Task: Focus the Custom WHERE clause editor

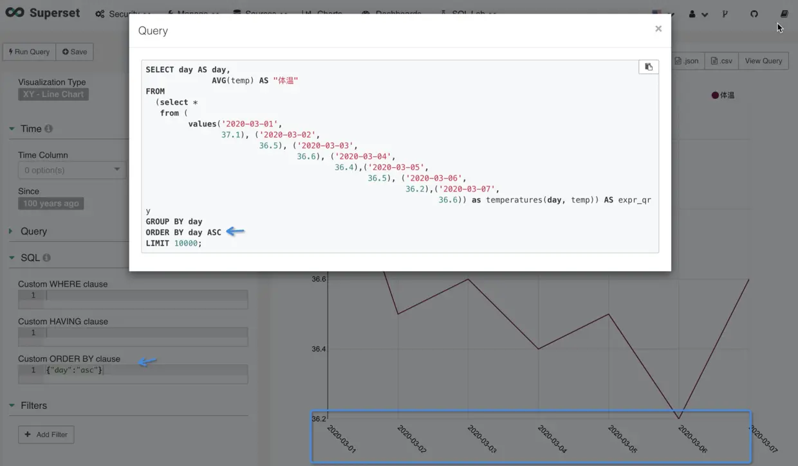Action: [133, 299]
